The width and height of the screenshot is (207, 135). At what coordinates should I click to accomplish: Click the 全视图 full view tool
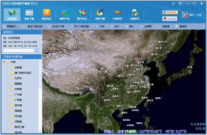(146, 27)
